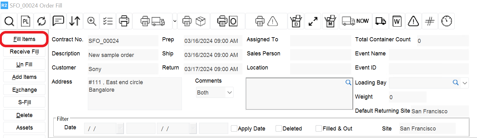
Task: Open dropdown arrow beside print truck icon
Action: (x=175, y=21)
